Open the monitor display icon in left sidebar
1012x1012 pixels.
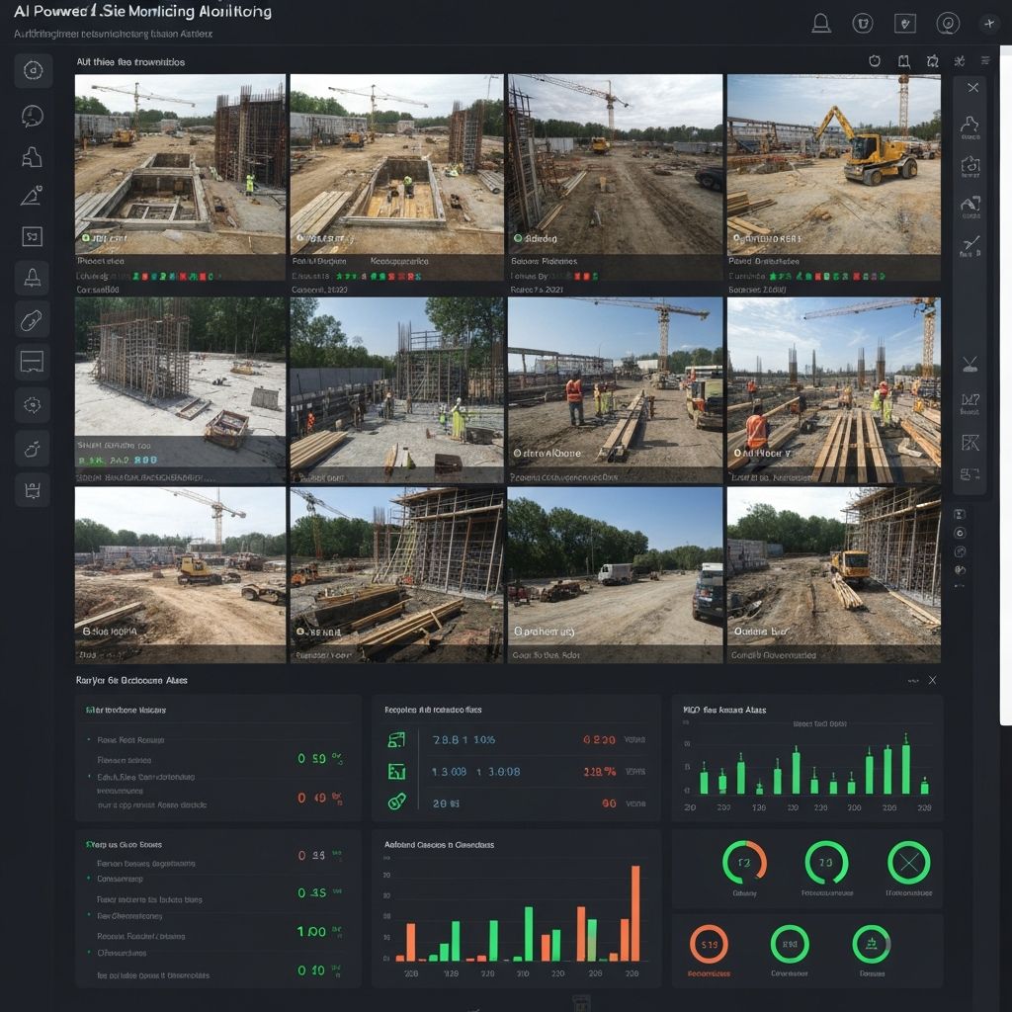(x=32, y=362)
